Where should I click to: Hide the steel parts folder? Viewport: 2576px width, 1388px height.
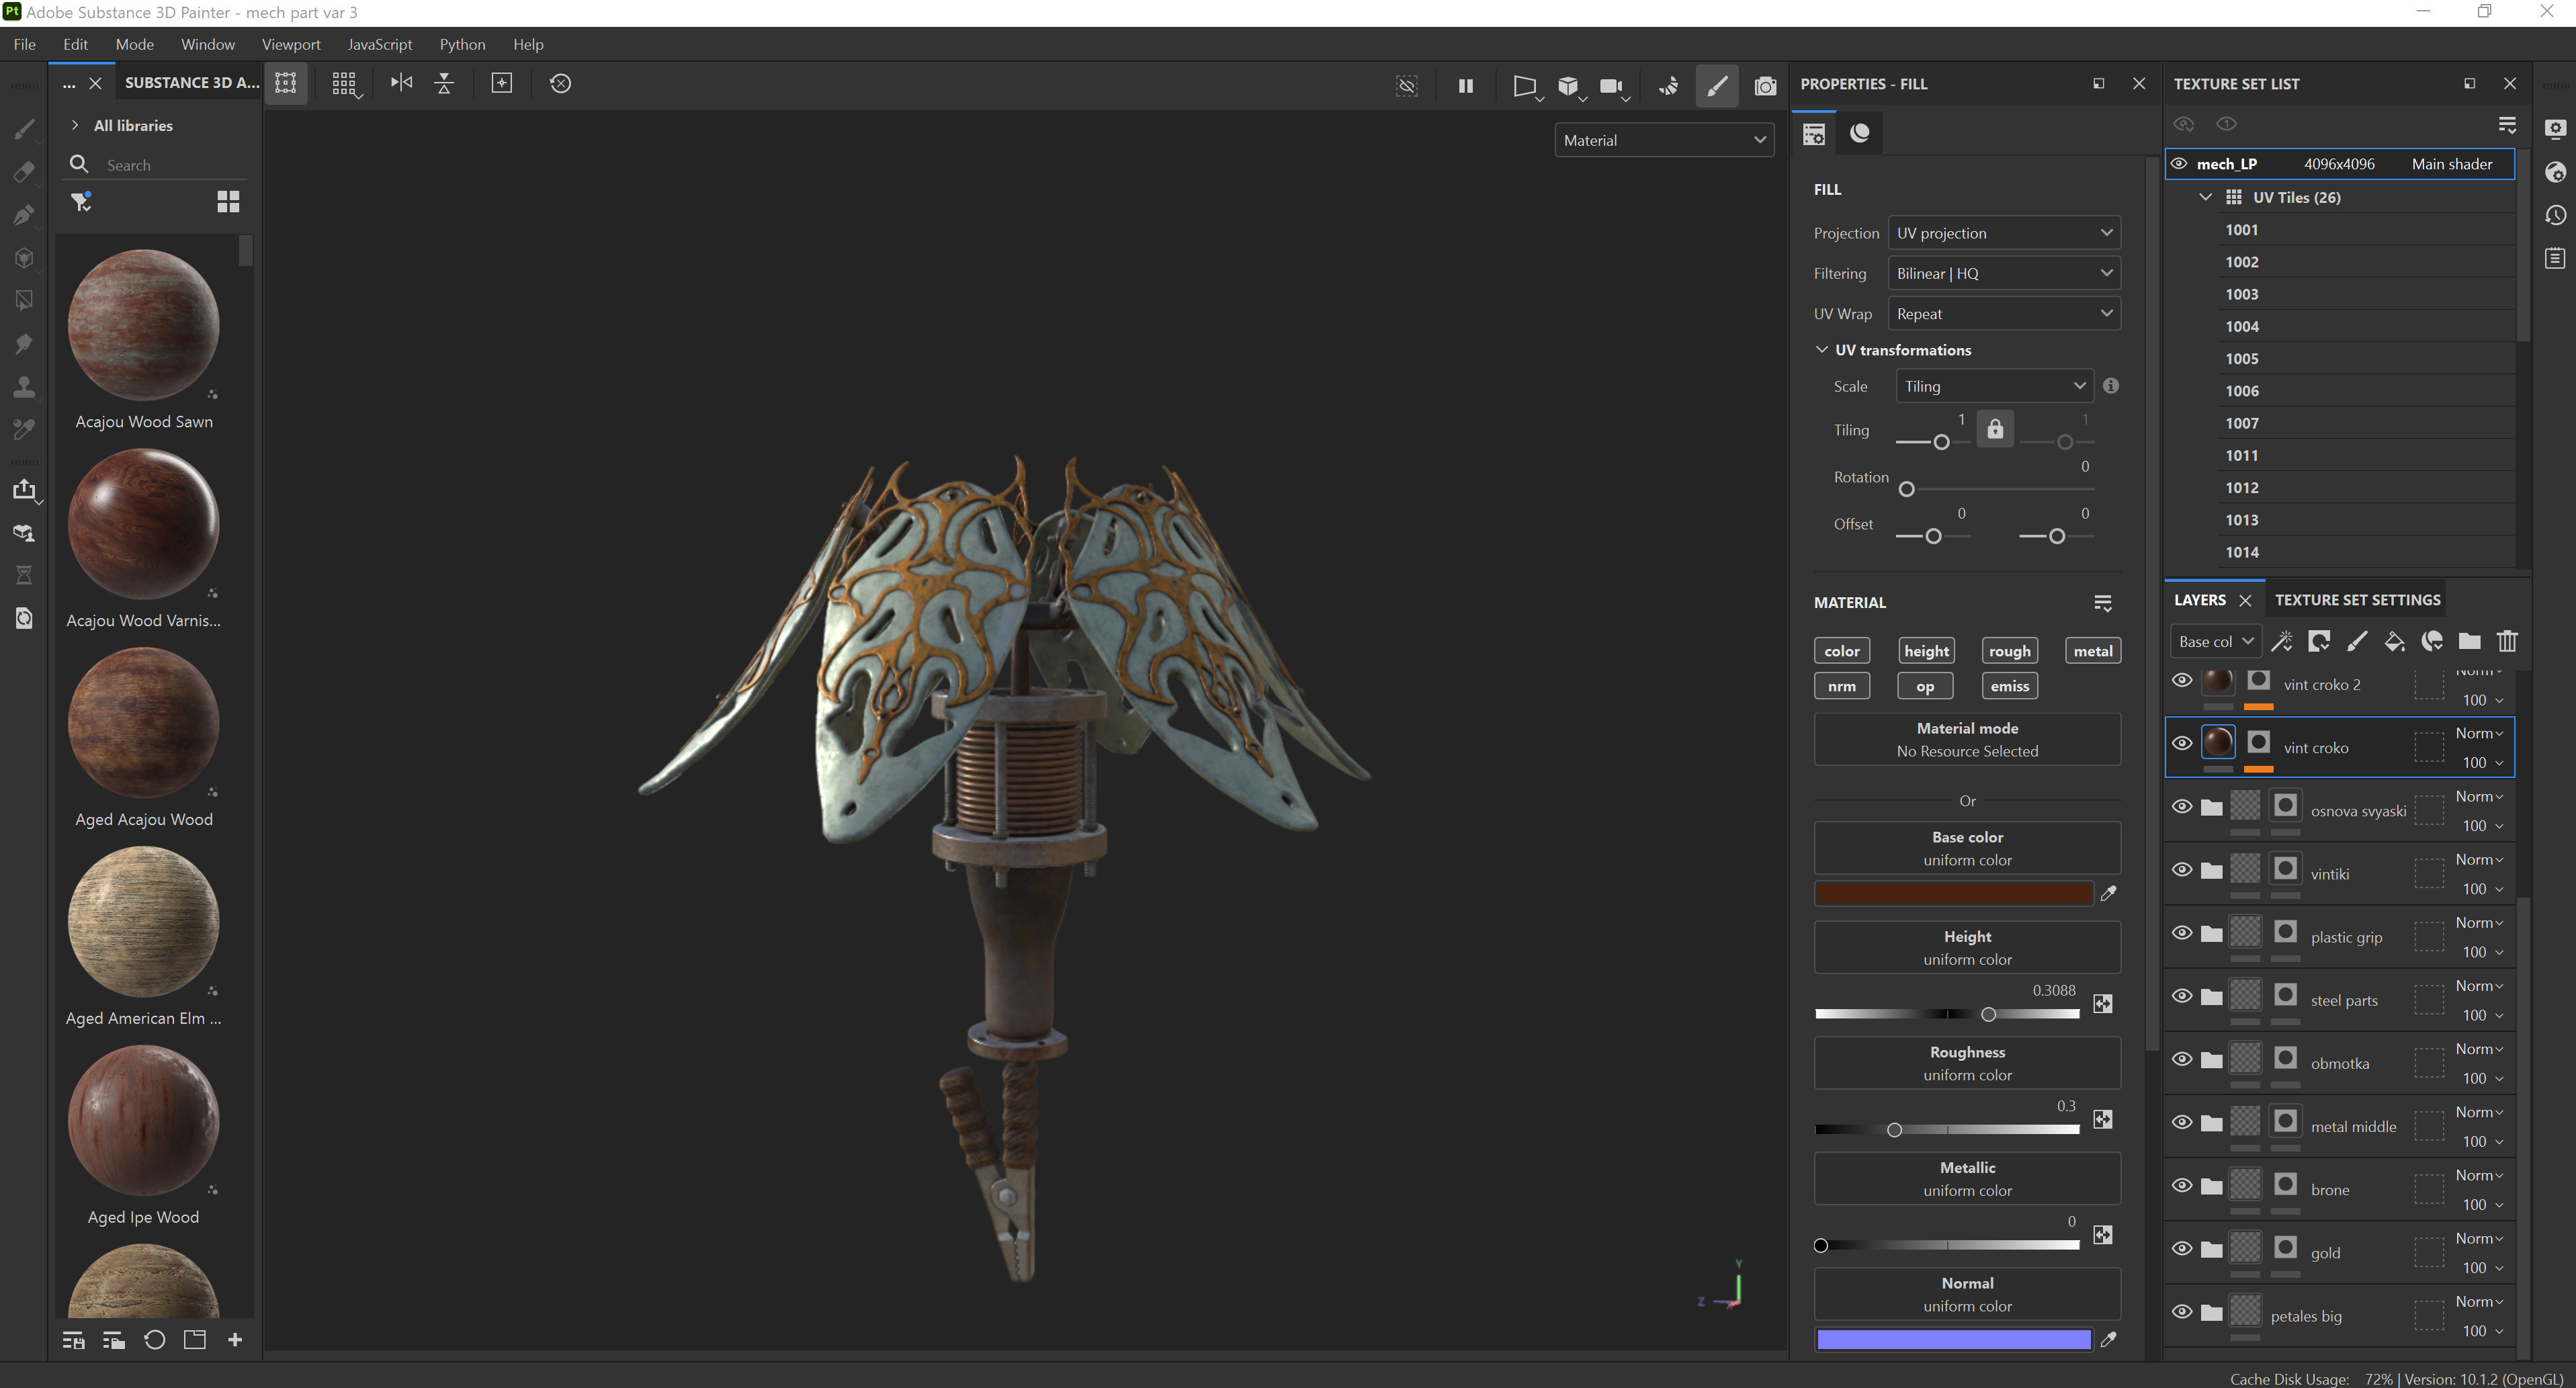2182,996
